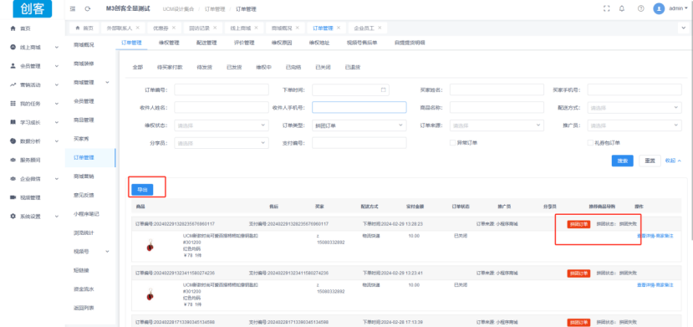Viewport: 693px width, 327px height.
Task: Toggle fullscreen with the header icon
Action: pos(606,8)
